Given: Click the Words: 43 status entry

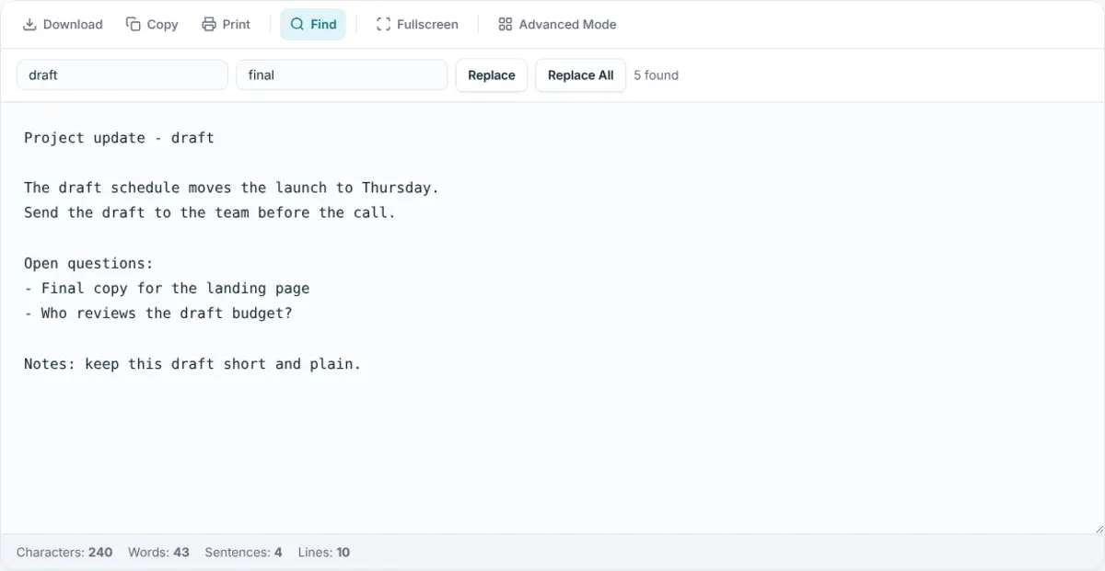Looking at the screenshot, I should click(x=158, y=553).
